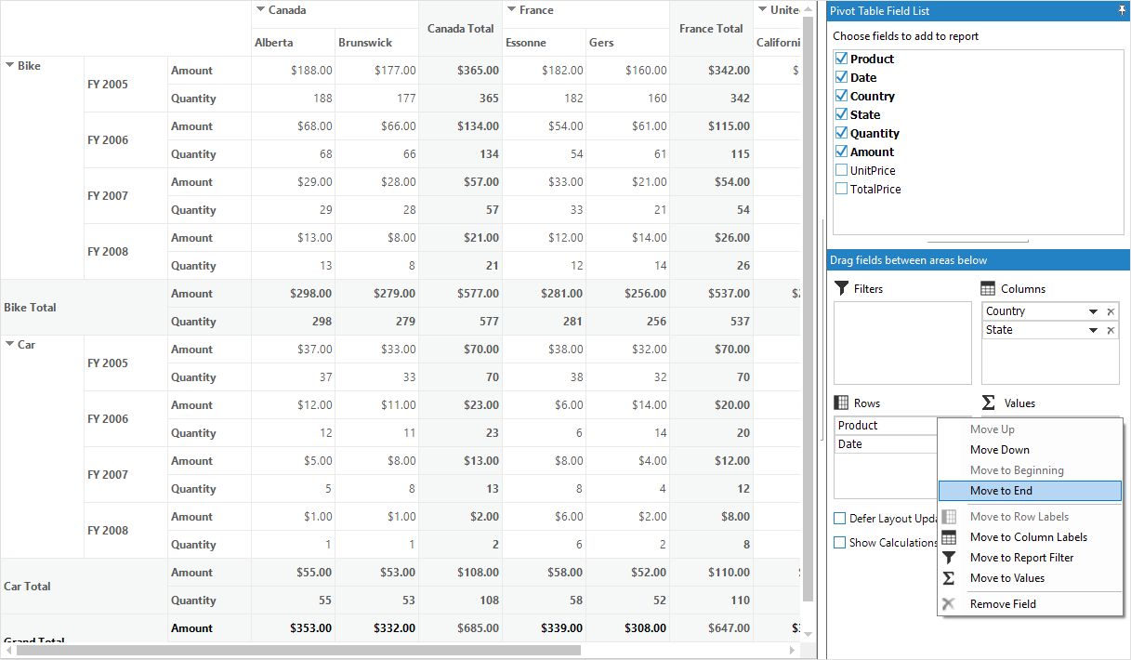Click the horizontal scrollbar thumb
The width and height of the screenshot is (1131, 660).
298,650
